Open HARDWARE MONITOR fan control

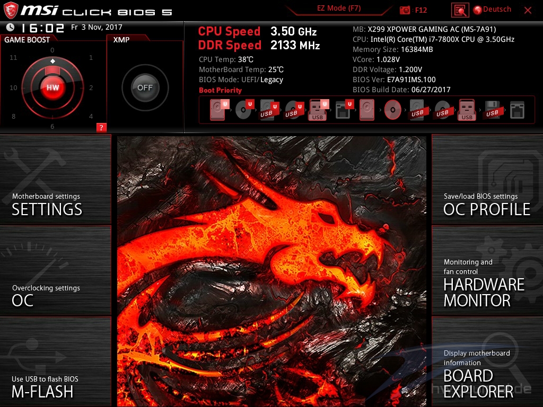pos(487,271)
